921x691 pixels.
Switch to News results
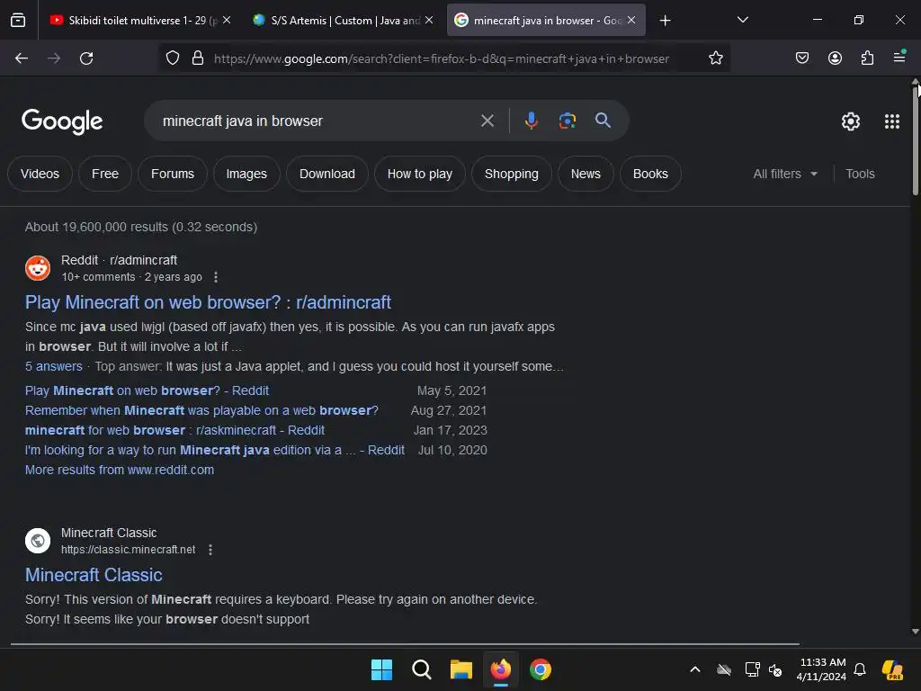pos(586,174)
